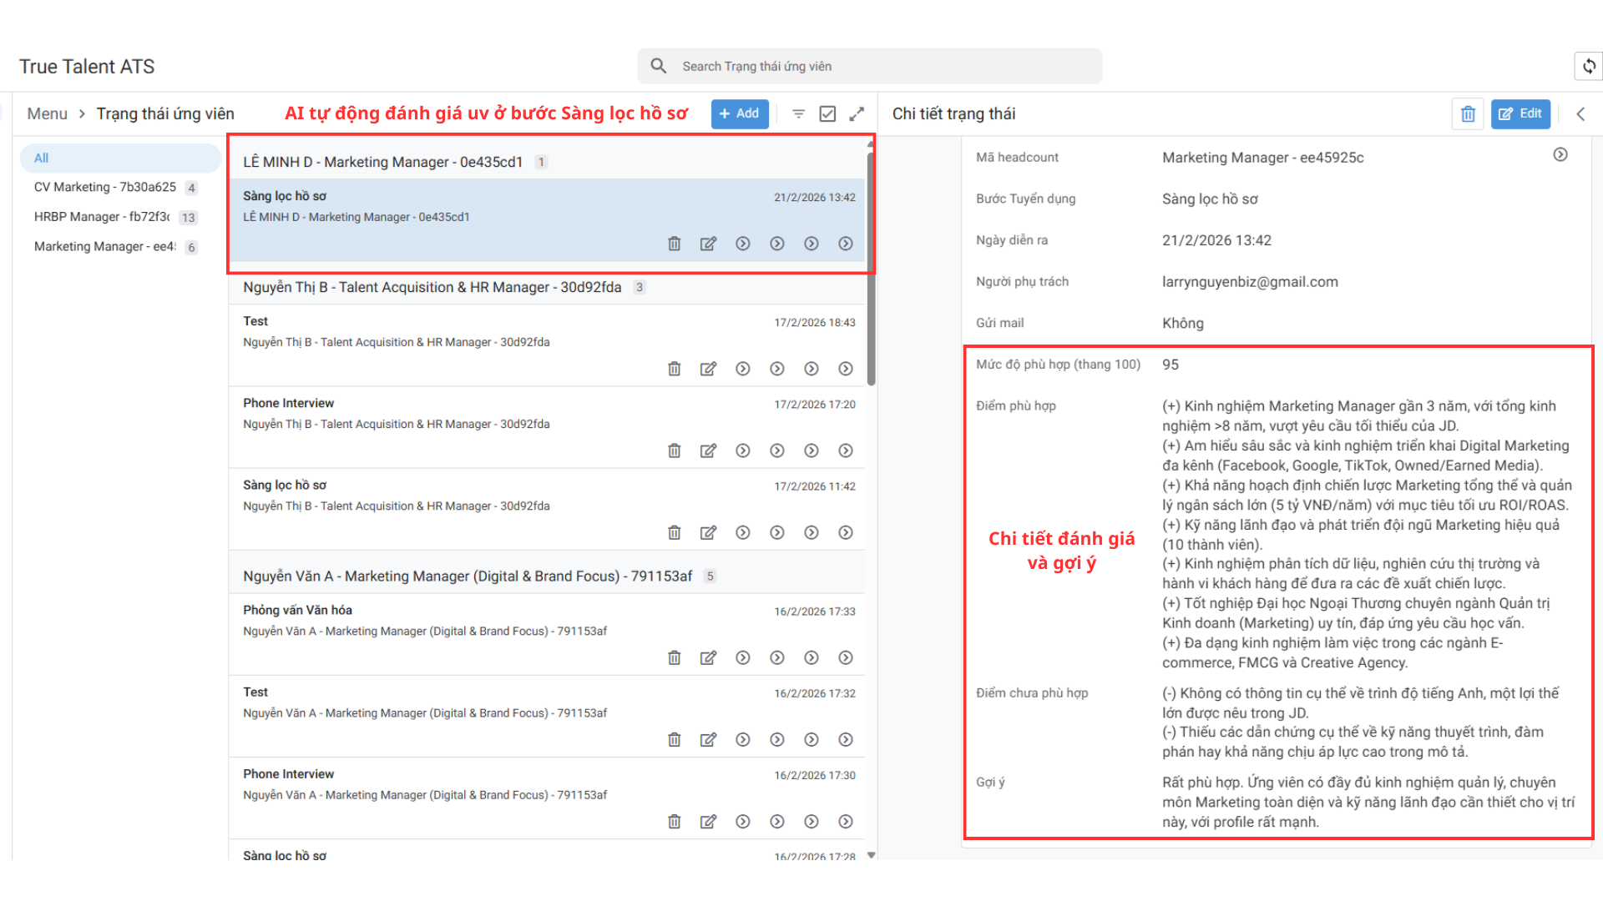Toggle the multi-select checkbox in list toolbar
The height and width of the screenshot is (901, 1603).
(x=827, y=113)
